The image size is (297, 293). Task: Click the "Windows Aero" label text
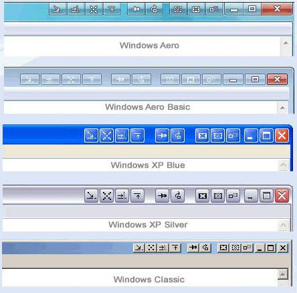point(149,45)
